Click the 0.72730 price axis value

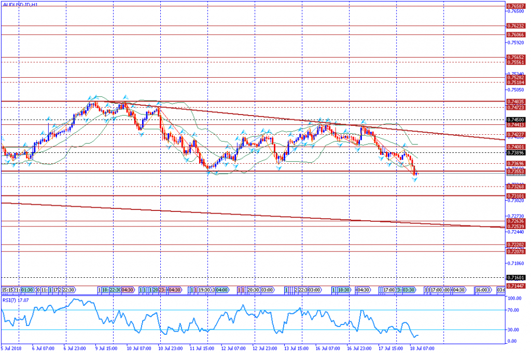tap(516, 216)
